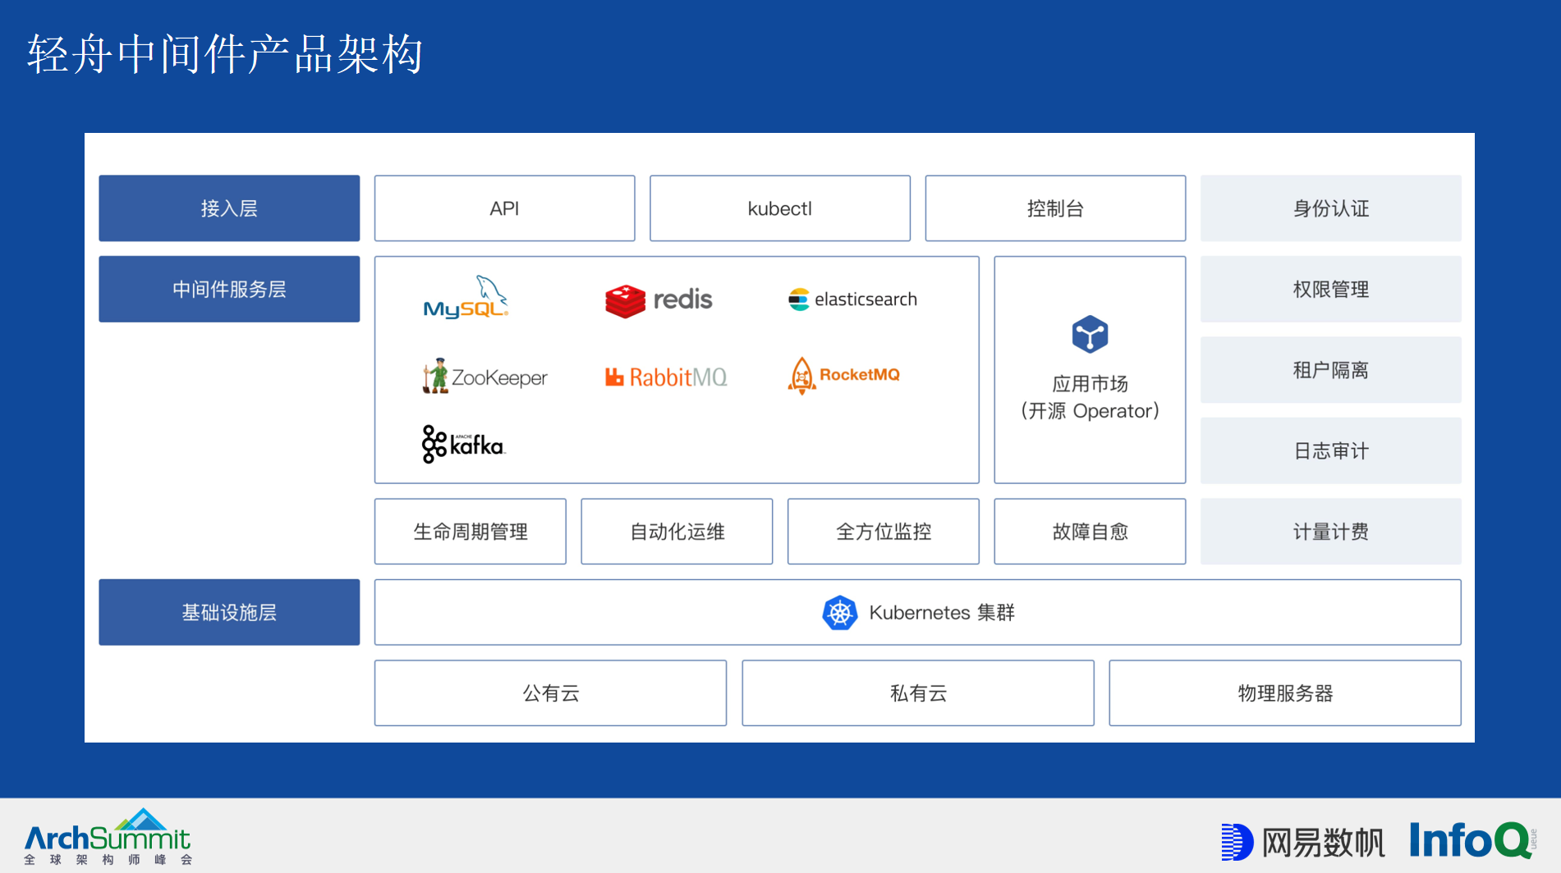The image size is (1561, 873).
Task: Click the 私有云 box
Action: [918, 693]
